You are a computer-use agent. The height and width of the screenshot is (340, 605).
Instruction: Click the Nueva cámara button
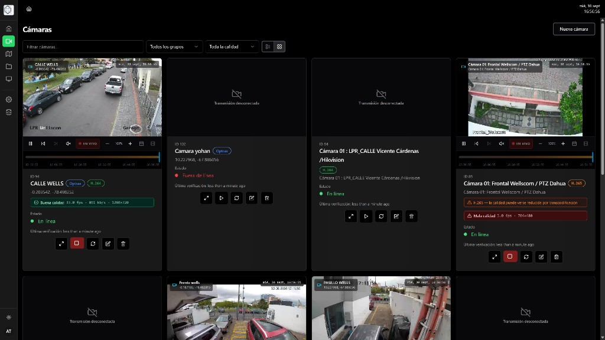574,29
